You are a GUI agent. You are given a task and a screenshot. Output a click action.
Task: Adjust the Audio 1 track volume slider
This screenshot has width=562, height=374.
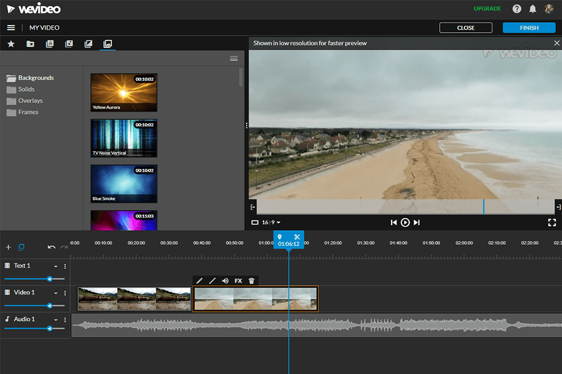tap(35, 328)
